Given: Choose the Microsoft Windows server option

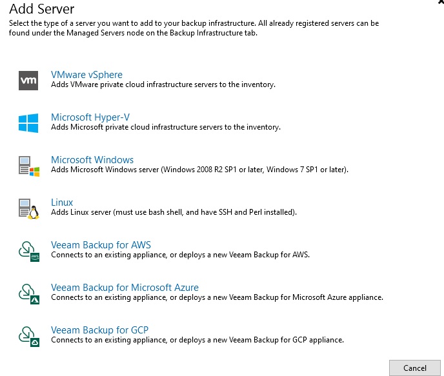Looking at the screenshot, I should point(92,160).
